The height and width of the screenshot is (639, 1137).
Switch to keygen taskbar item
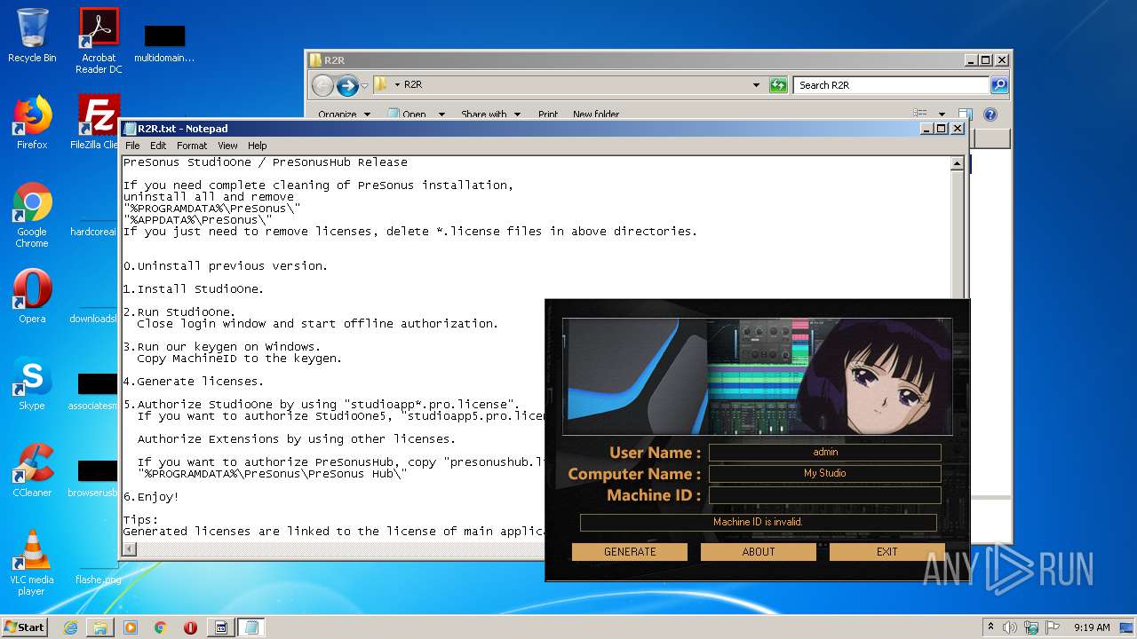(221, 627)
